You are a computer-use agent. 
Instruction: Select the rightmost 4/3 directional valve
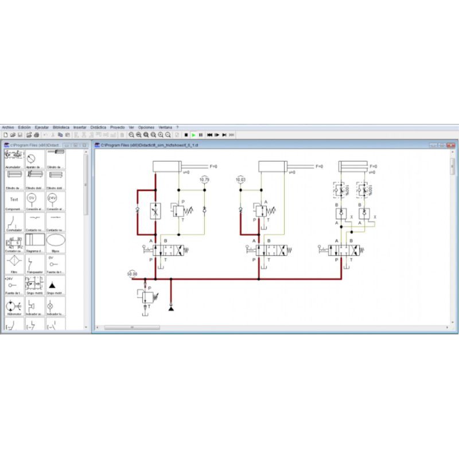(345, 251)
